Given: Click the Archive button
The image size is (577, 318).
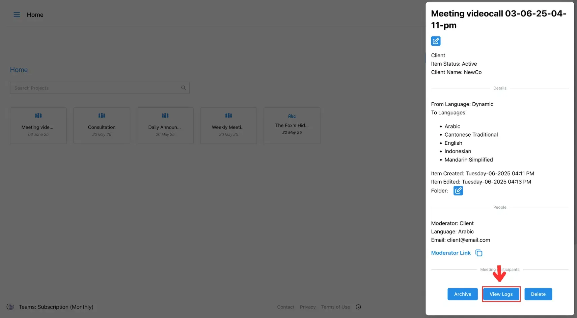Looking at the screenshot, I should tap(463, 294).
